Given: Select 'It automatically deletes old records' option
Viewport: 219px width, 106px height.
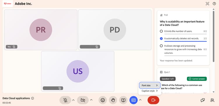Looking at the screenshot, I should [161, 39].
